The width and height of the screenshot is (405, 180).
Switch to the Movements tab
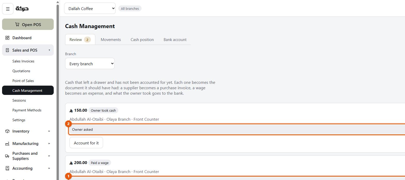[111, 39]
